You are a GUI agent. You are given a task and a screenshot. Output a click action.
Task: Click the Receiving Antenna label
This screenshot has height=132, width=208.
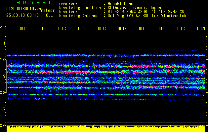coord(79,16)
